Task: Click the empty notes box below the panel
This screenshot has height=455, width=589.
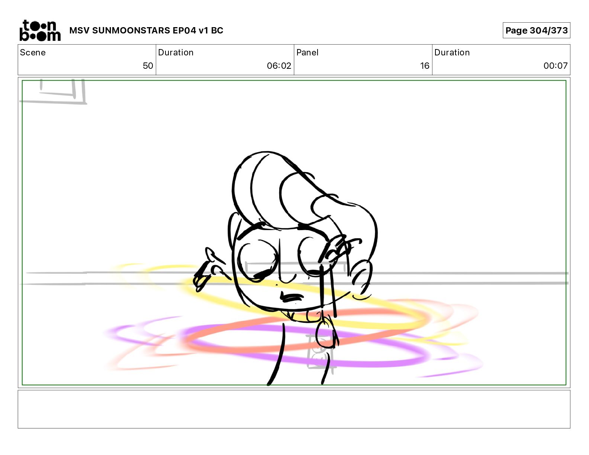Action: 294,409
